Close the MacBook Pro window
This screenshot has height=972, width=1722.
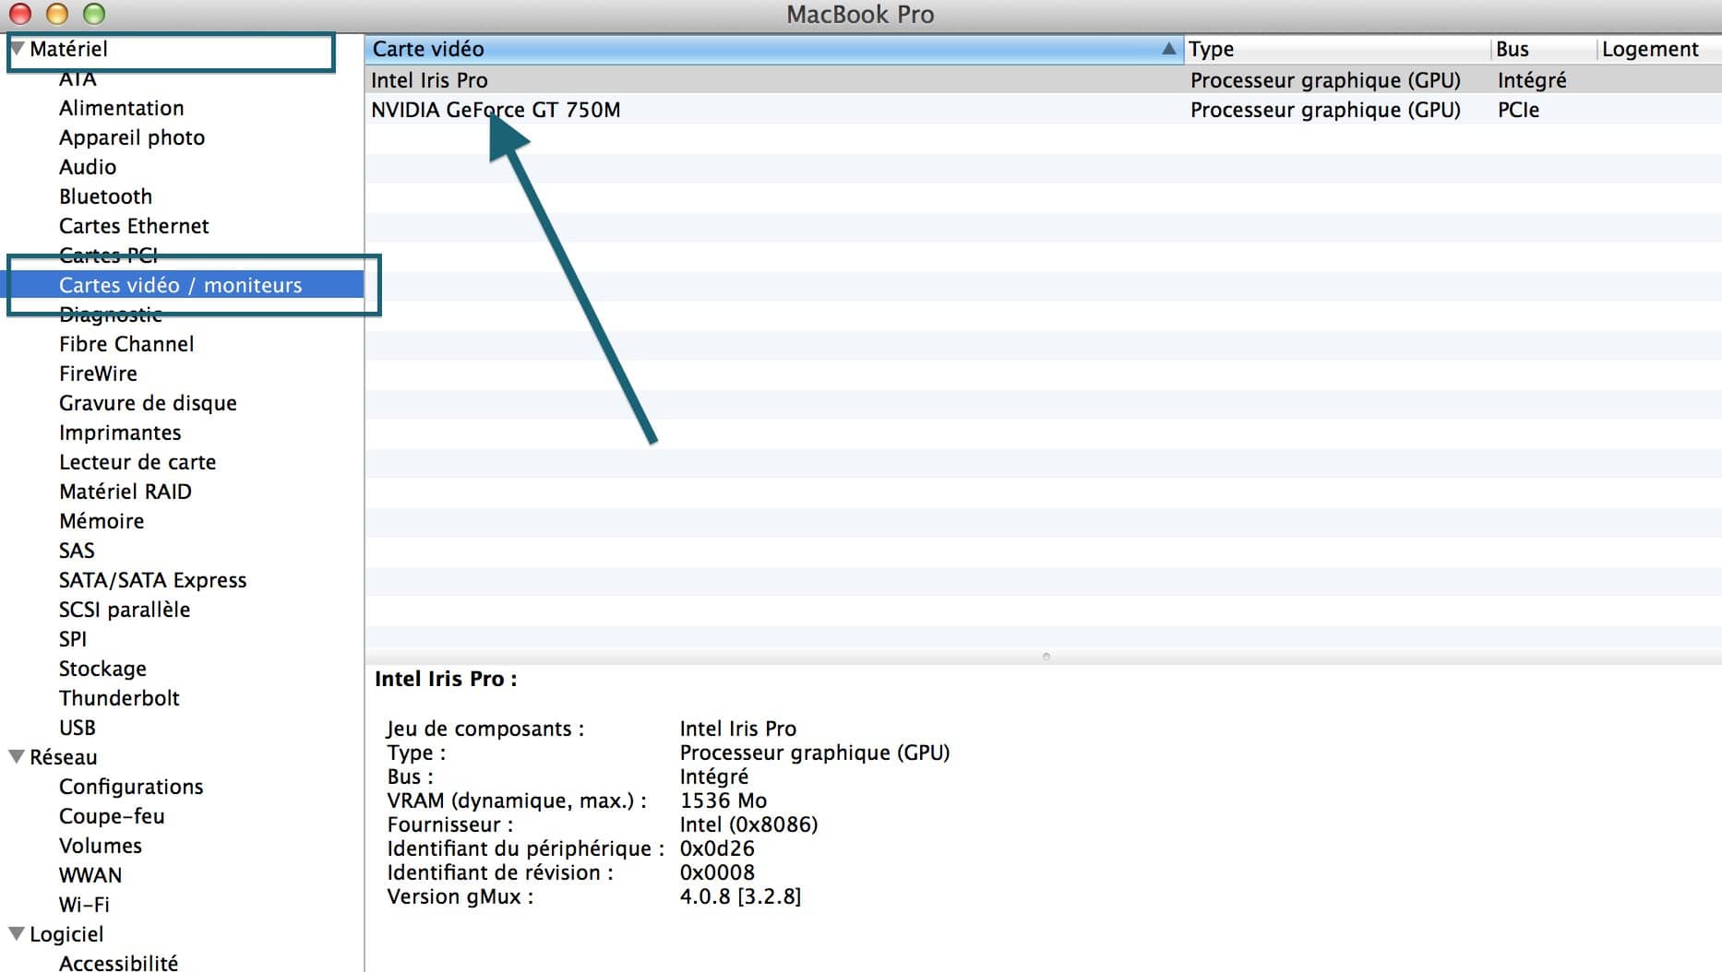[20, 13]
